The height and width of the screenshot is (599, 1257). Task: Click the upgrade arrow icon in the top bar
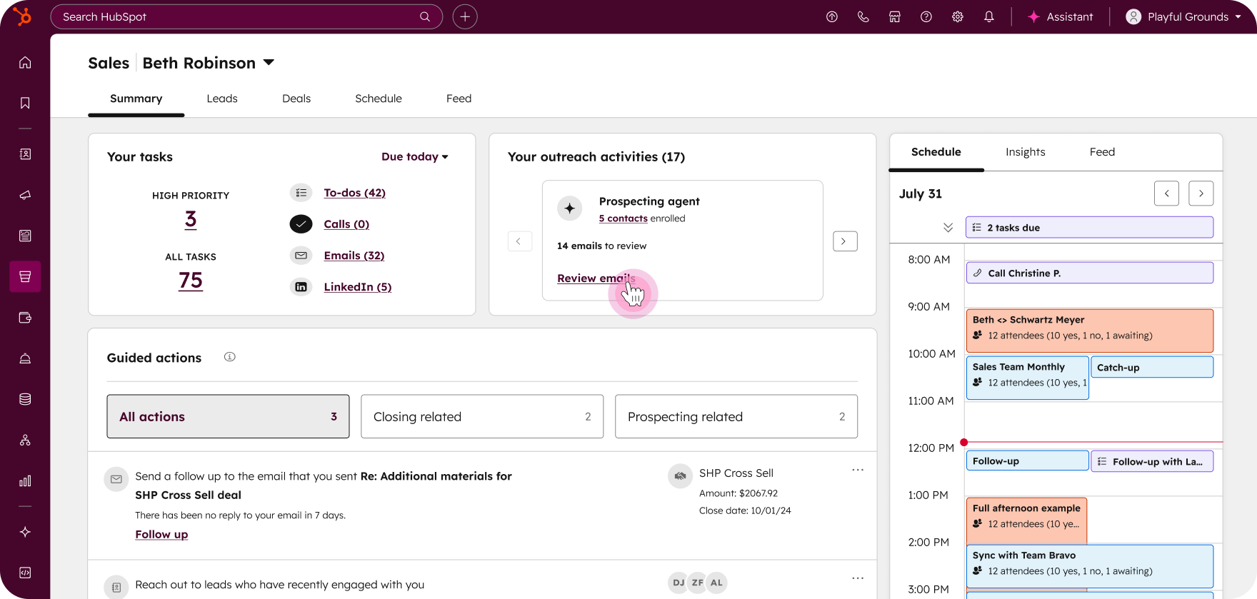click(832, 16)
